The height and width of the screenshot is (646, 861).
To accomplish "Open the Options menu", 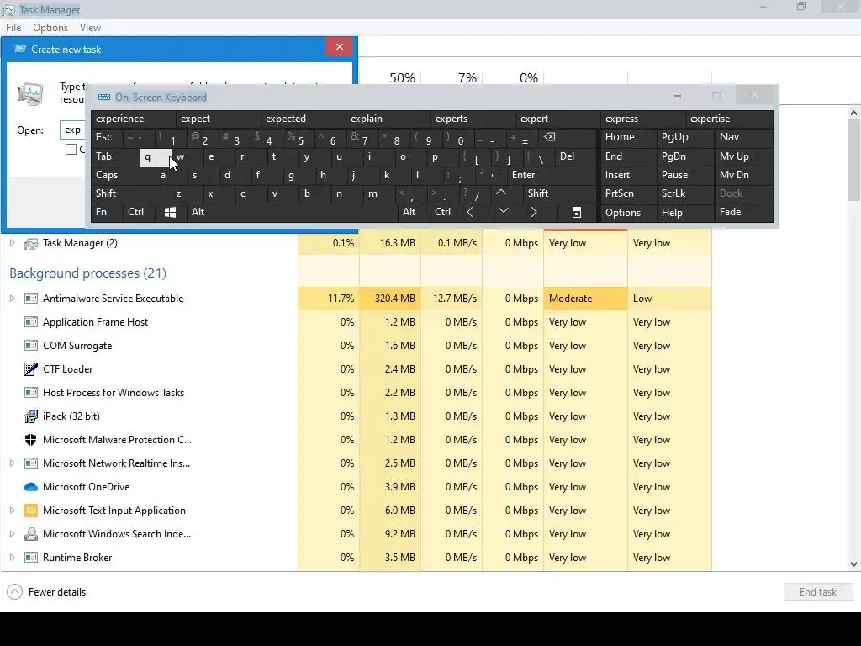I will point(50,28).
